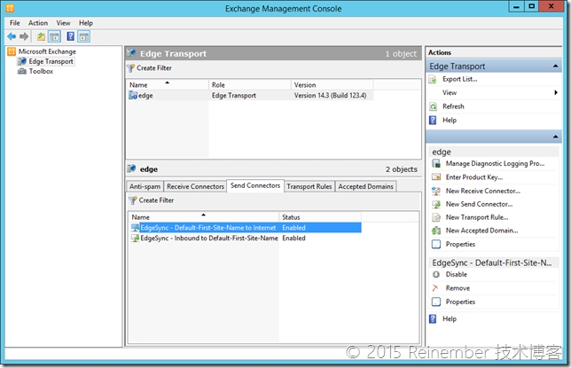Click the 'Edge Transport' role cell
This screenshot has width=571, height=368.
click(x=234, y=96)
